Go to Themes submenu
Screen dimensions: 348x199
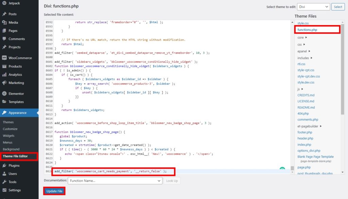[8, 122]
